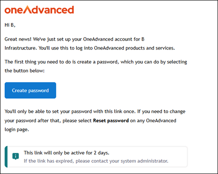Click the '2 days' text in notice
This screenshot has height=174, width=218.
[x=101, y=153]
